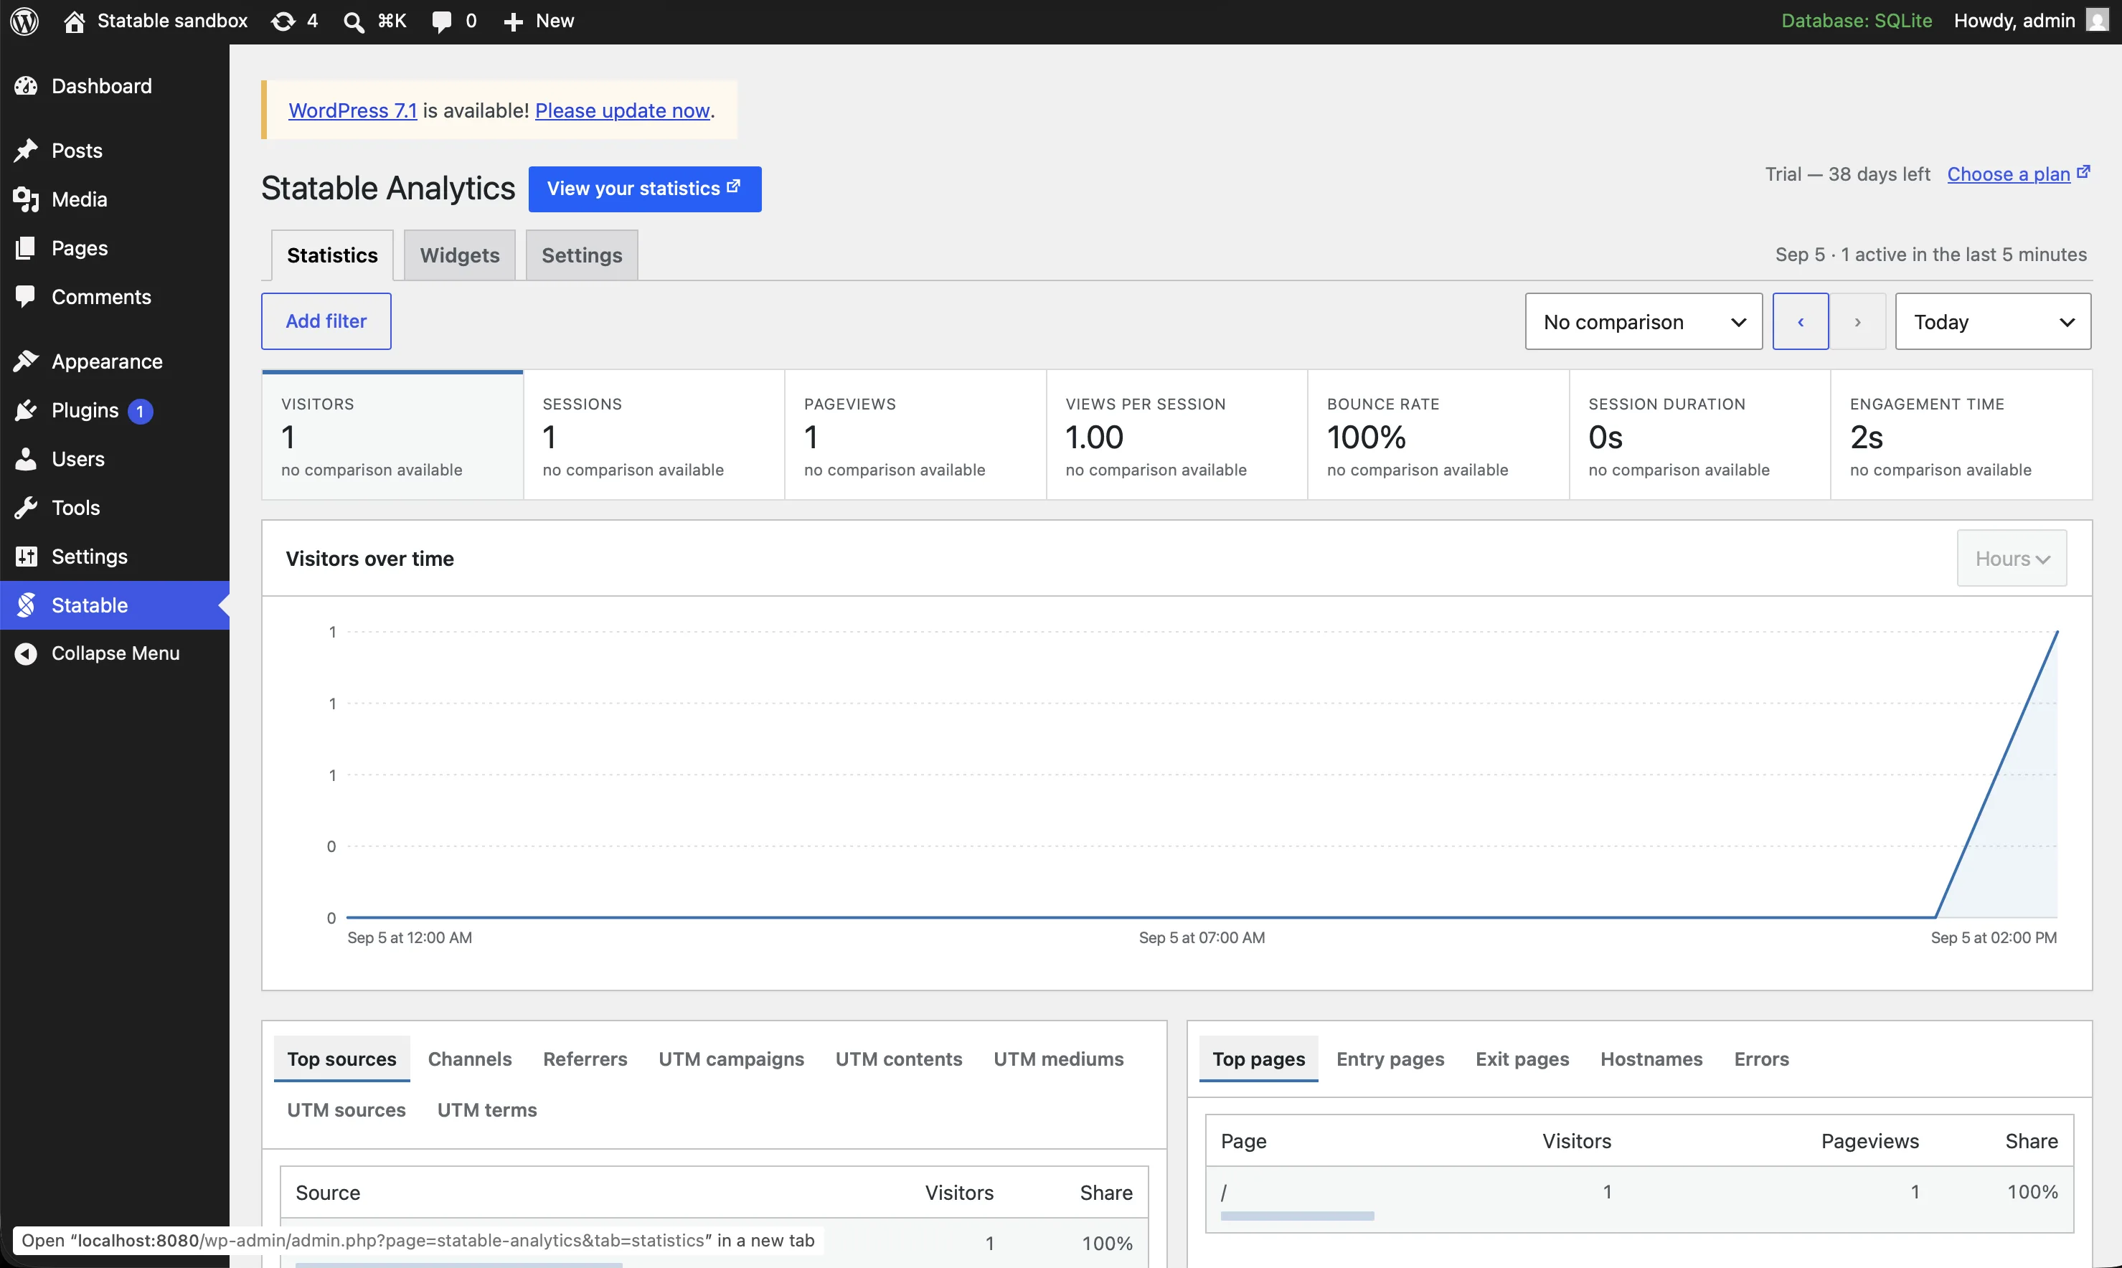Click the Add filter button
2122x1268 pixels.
(x=326, y=321)
